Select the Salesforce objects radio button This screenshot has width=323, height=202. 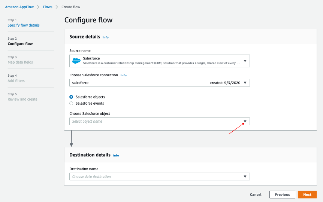coord(72,97)
